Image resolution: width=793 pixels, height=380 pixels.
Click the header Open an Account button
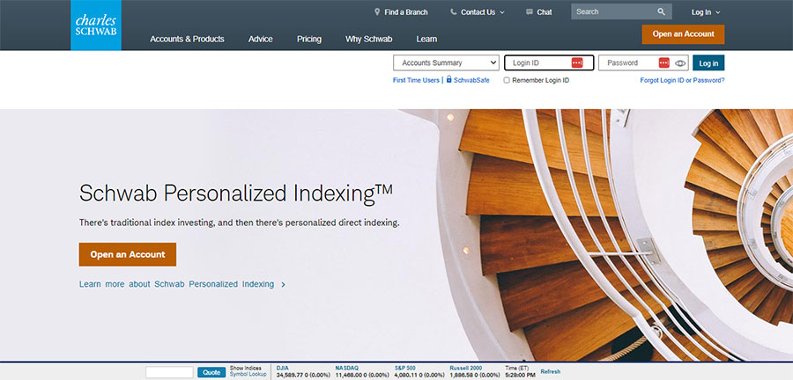point(683,34)
